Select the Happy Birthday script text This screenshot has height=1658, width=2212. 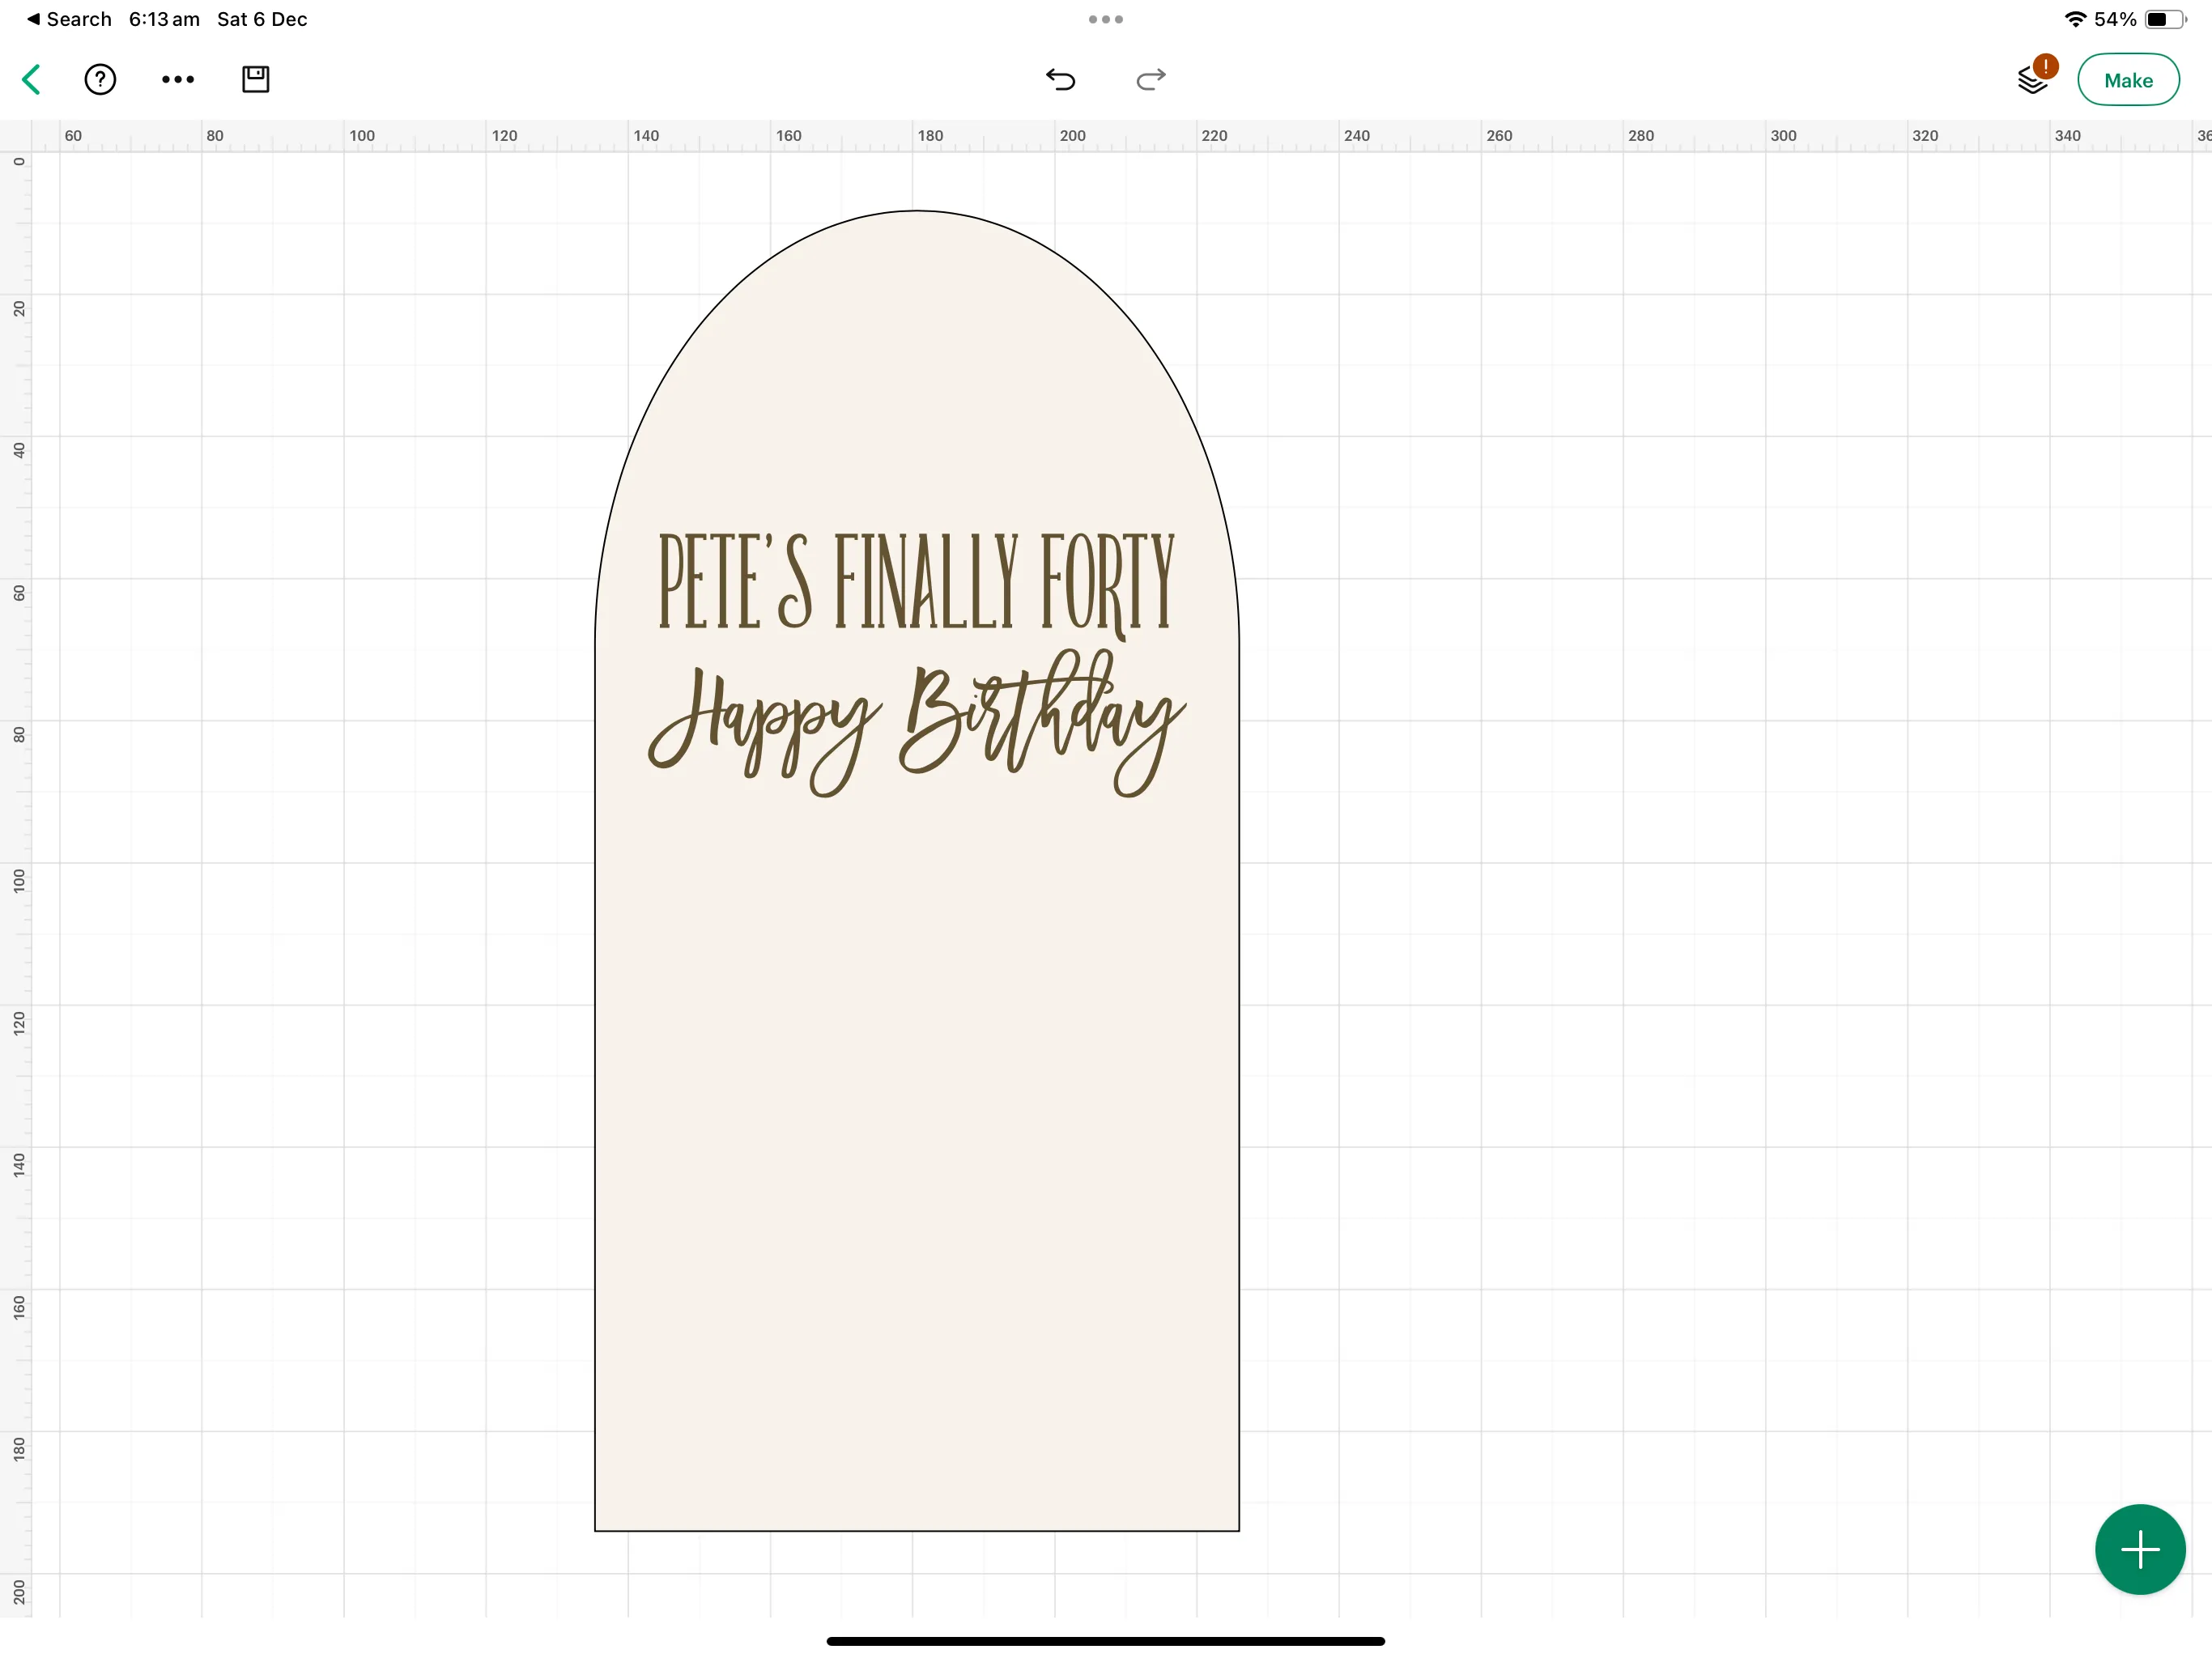click(915, 720)
